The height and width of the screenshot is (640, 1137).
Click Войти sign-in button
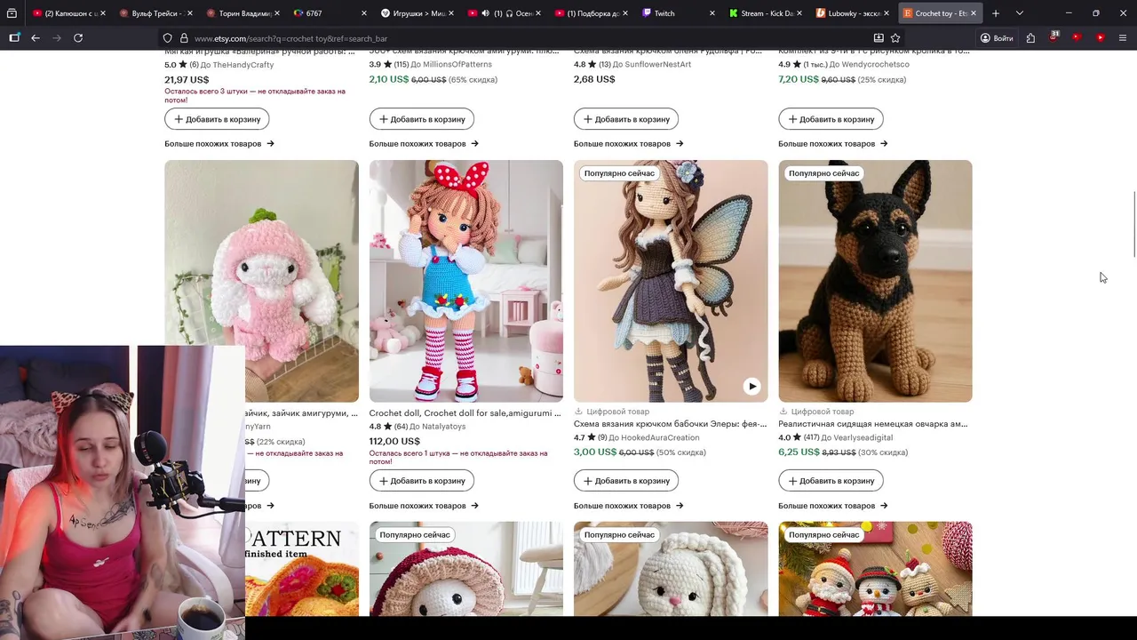click(997, 38)
